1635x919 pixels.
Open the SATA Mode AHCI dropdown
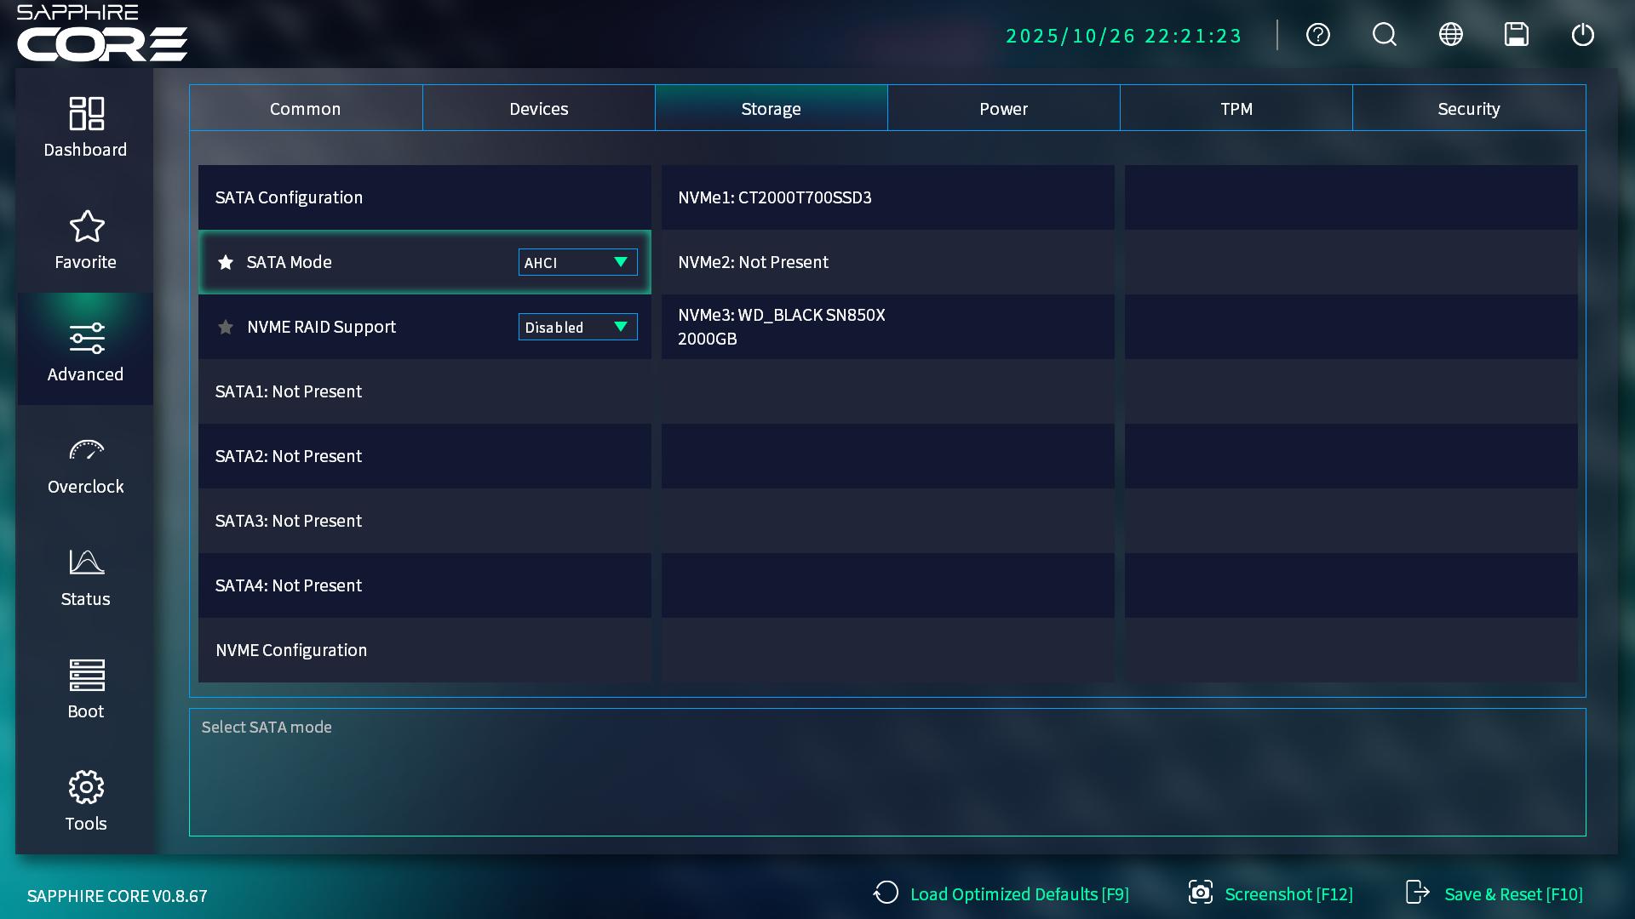click(577, 263)
